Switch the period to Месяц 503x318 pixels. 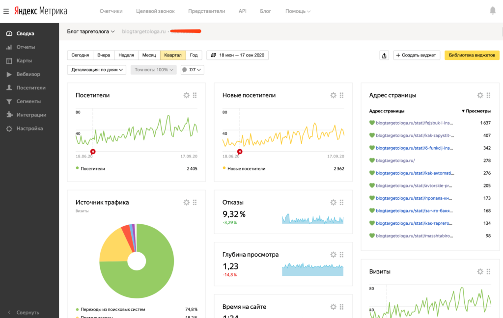(x=149, y=55)
